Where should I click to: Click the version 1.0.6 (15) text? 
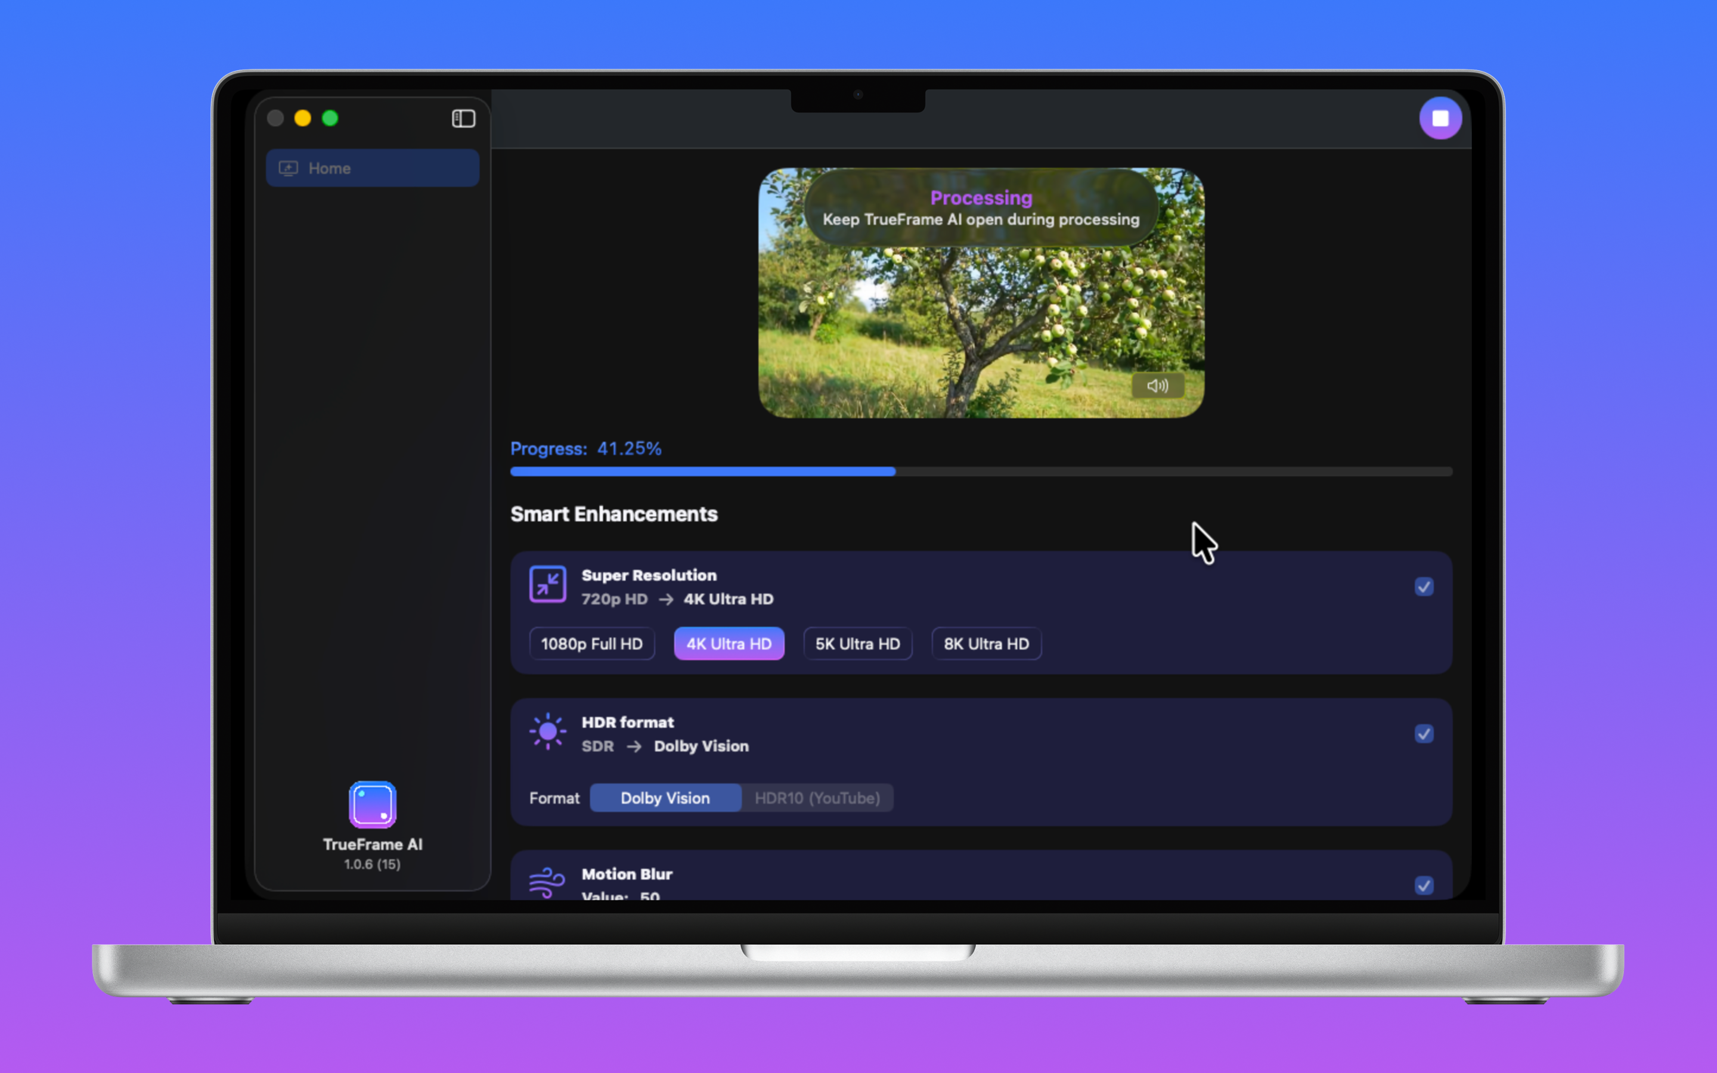[x=373, y=864]
